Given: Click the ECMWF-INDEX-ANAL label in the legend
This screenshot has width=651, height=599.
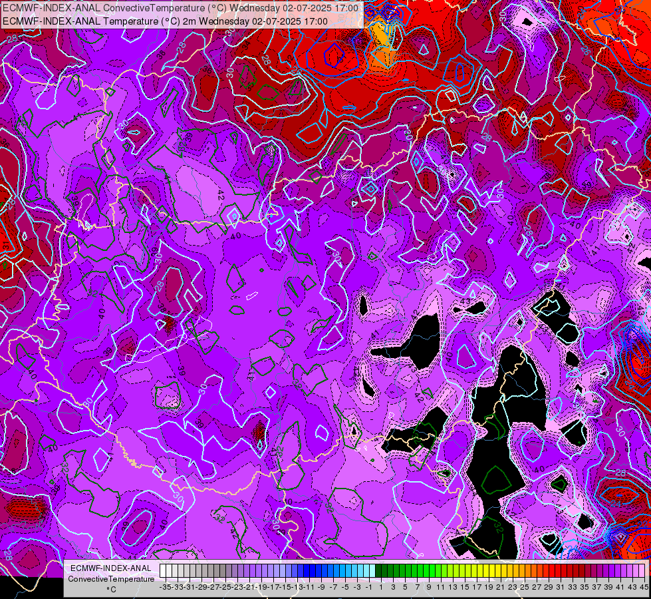Looking at the screenshot, I should click(x=111, y=568).
